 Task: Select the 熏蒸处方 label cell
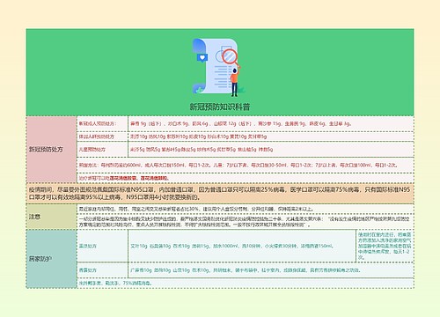click(x=102, y=246)
